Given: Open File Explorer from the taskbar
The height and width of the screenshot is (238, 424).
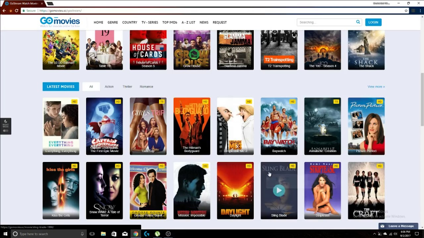Looking at the screenshot, I should [x=103, y=234].
